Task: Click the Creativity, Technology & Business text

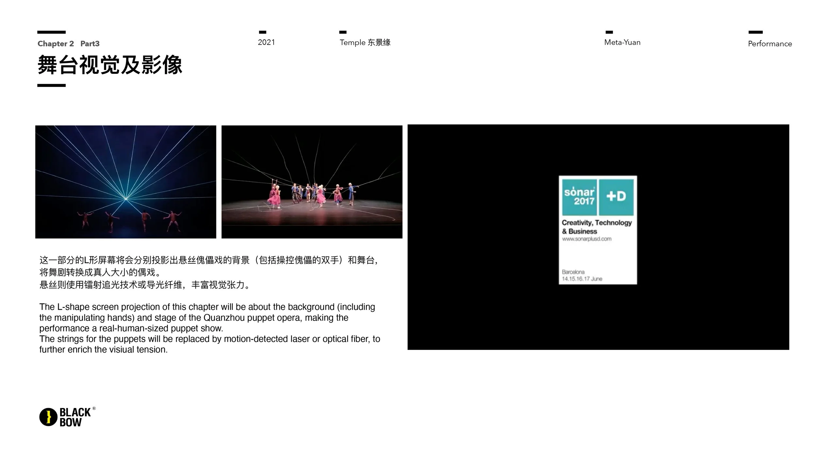Action: click(x=597, y=227)
